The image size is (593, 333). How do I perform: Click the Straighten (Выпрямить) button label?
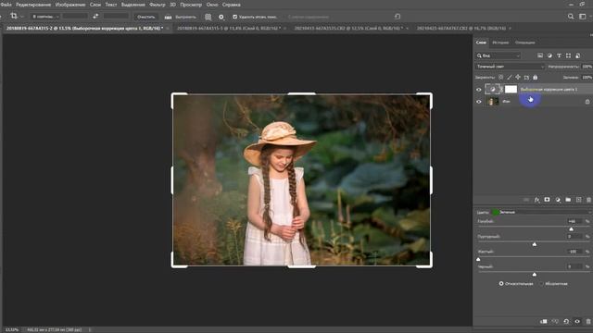click(185, 17)
